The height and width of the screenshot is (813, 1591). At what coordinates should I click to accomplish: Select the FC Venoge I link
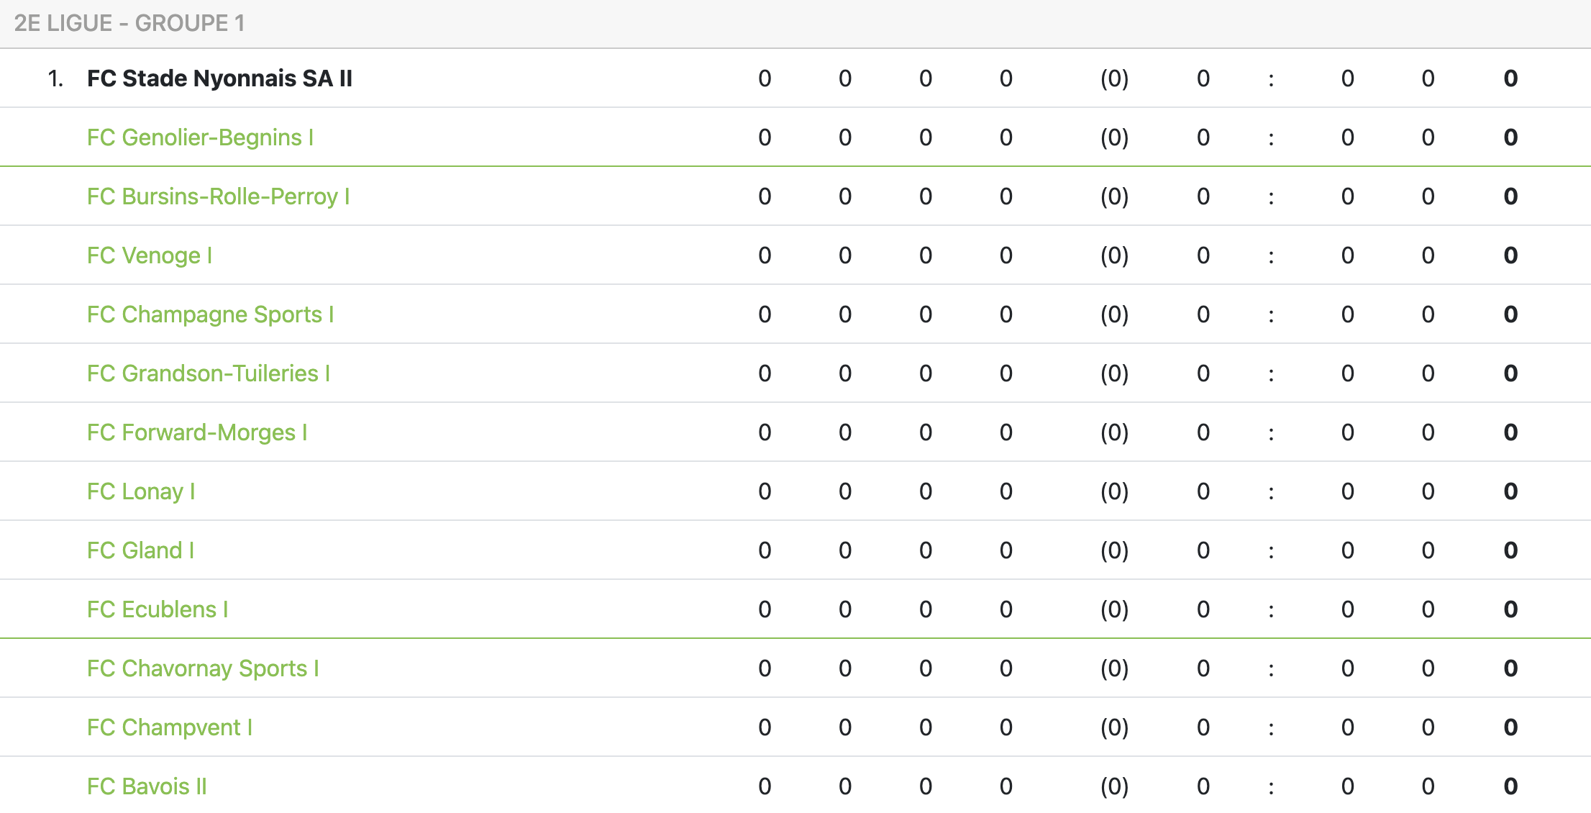click(x=150, y=255)
